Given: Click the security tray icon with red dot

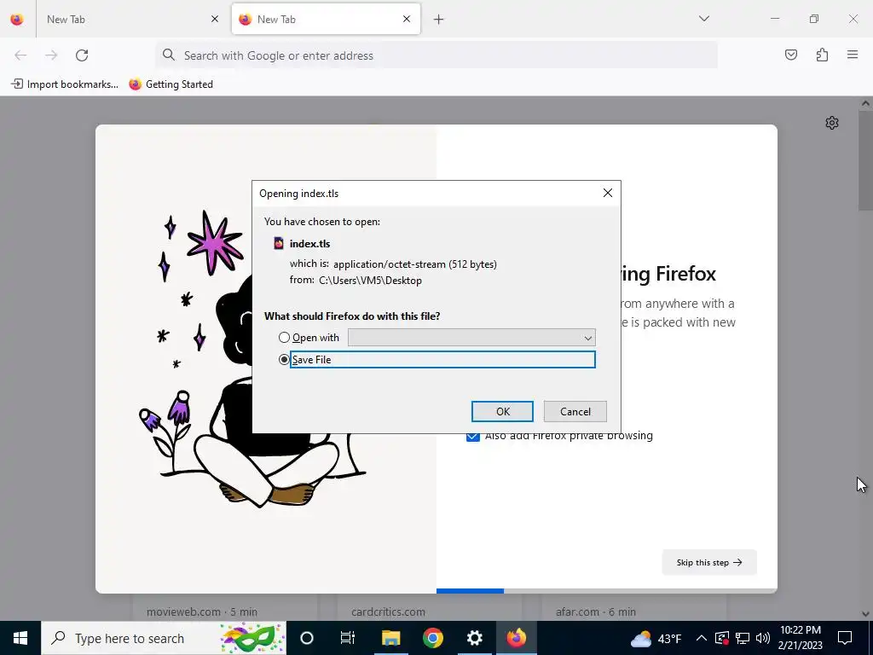Looking at the screenshot, I should 722,638.
